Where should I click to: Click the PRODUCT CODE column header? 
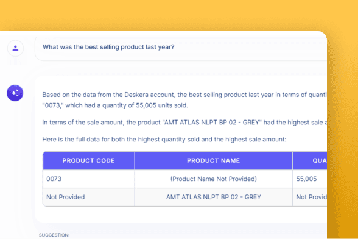[x=89, y=160]
